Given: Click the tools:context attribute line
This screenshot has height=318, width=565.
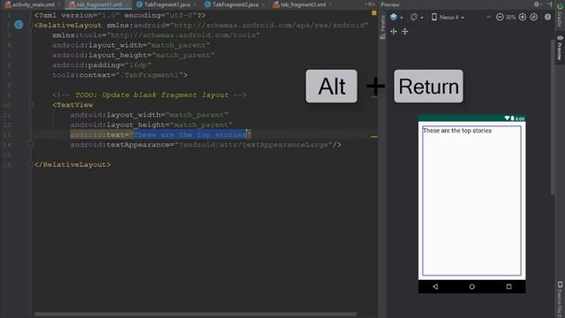Looking at the screenshot, I should point(120,75).
